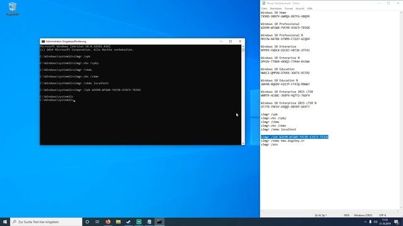Open the green app icon on the taskbar
The height and width of the screenshot is (226, 403).
tap(139, 222)
